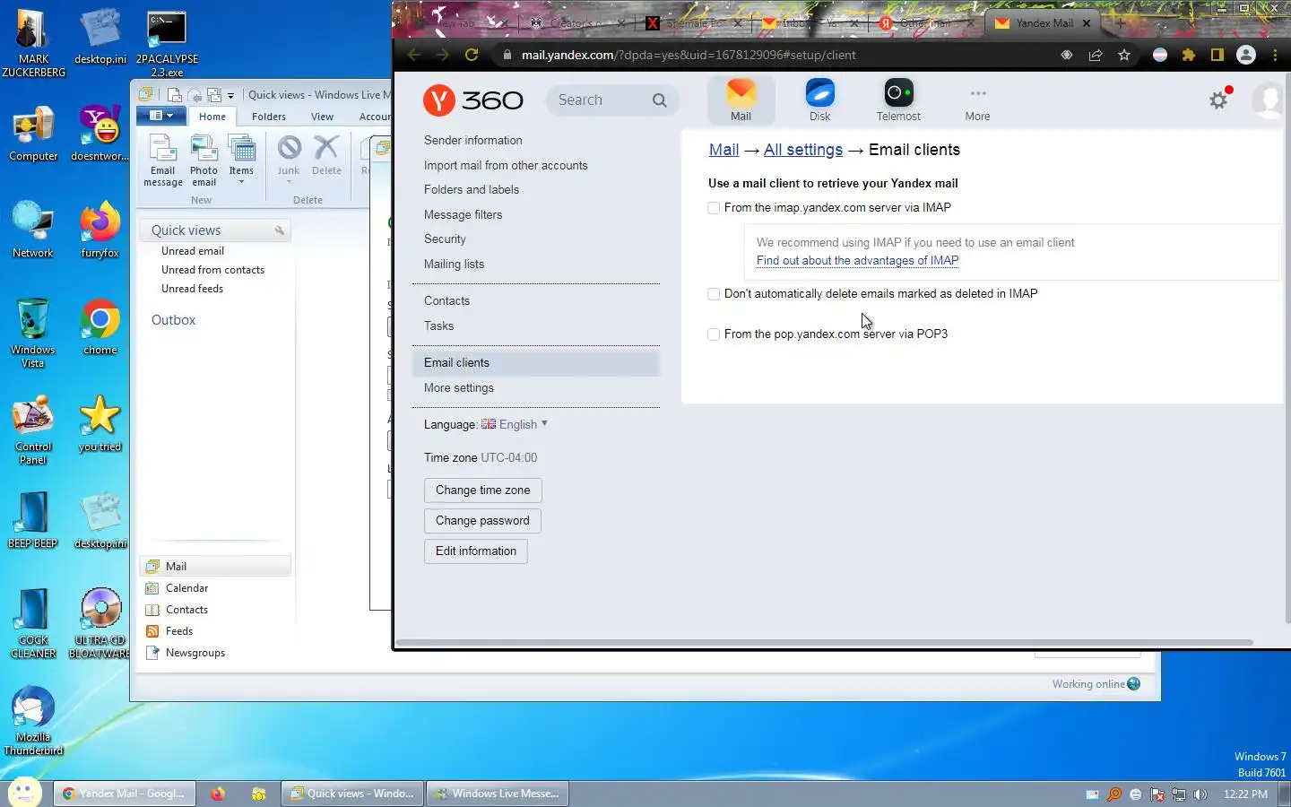Open Contacts in Live Mail navigation
This screenshot has height=807, width=1291.
(x=186, y=610)
